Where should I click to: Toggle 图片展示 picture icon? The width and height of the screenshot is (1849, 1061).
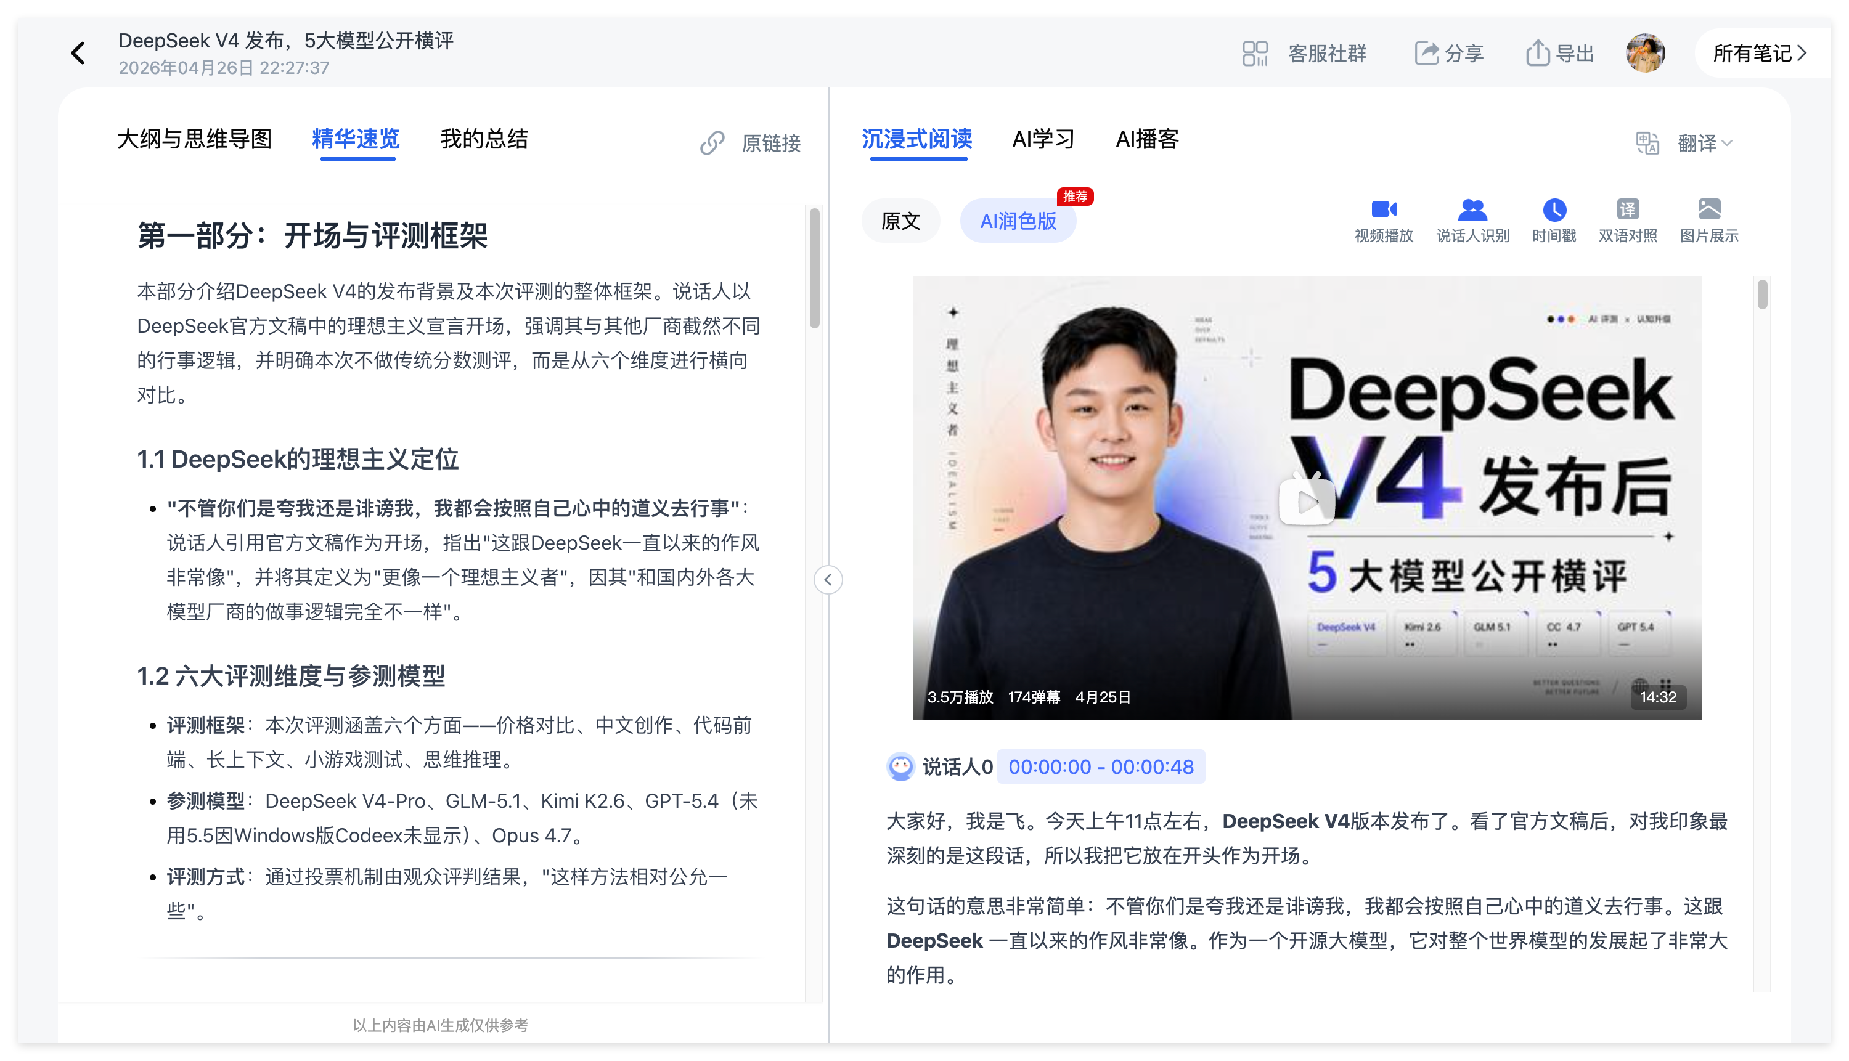point(1708,210)
